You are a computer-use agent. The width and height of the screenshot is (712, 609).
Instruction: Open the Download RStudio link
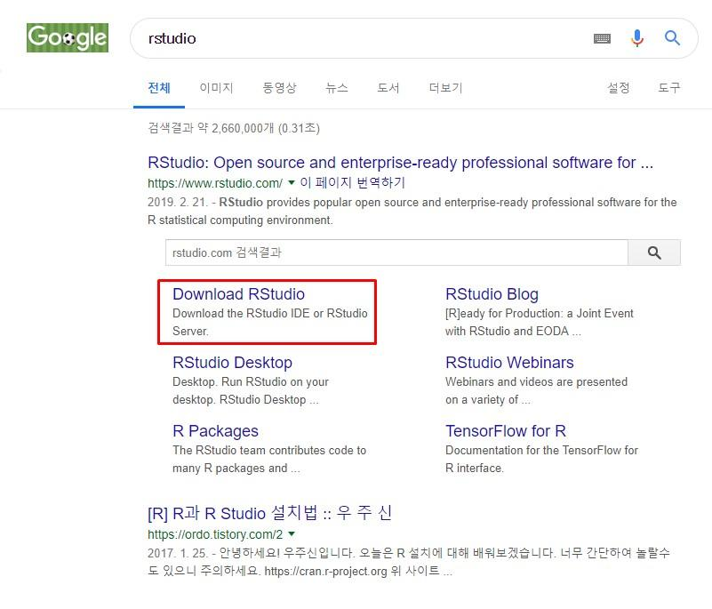click(x=238, y=294)
